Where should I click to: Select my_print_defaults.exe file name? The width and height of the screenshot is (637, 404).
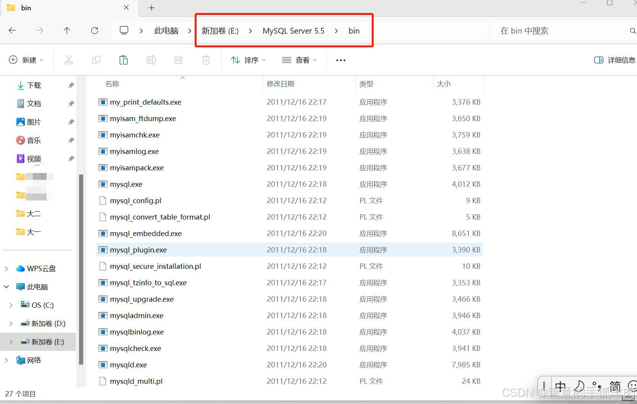coord(145,102)
